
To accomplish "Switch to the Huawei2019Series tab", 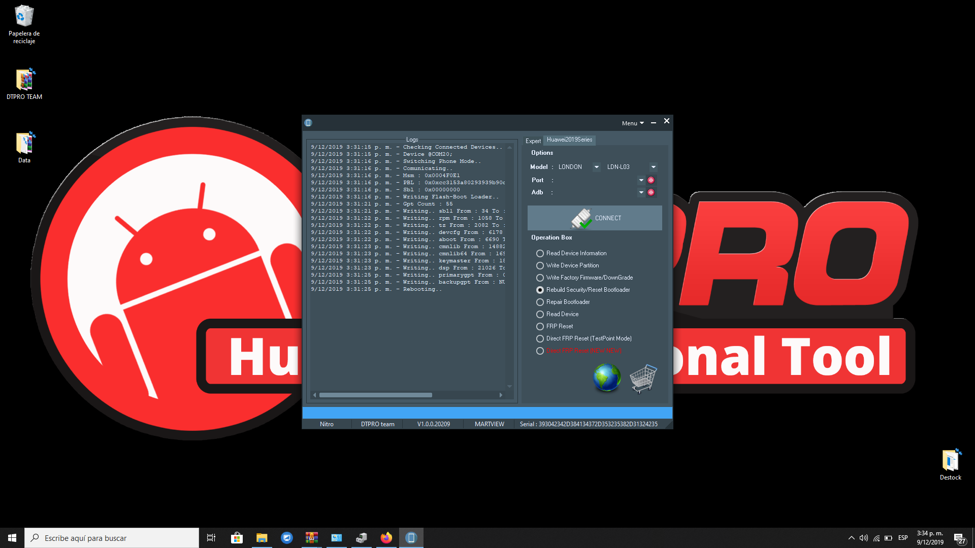I will [x=569, y=140].
